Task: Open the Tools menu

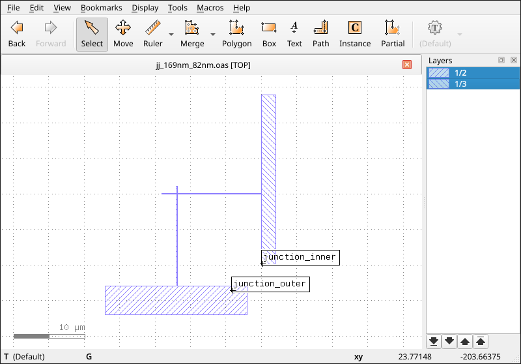Action: tap(177, 8)
